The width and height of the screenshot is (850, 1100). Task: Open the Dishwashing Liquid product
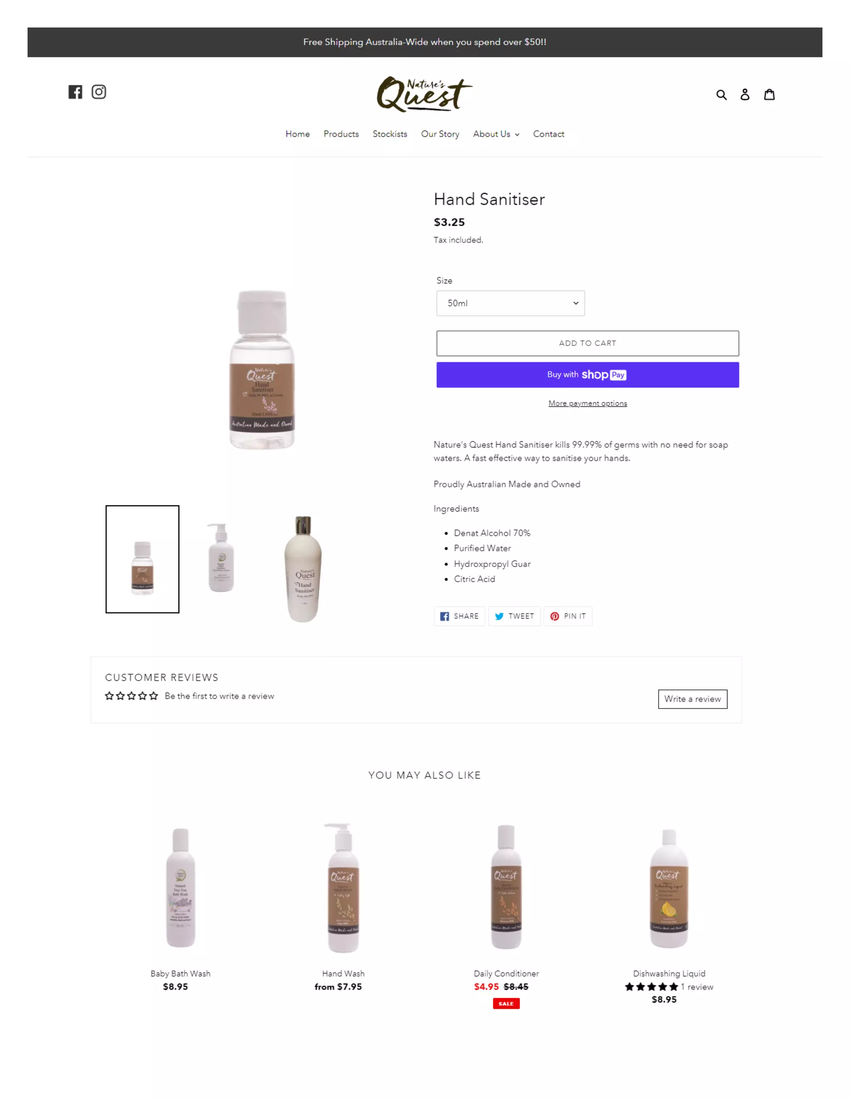669,973
